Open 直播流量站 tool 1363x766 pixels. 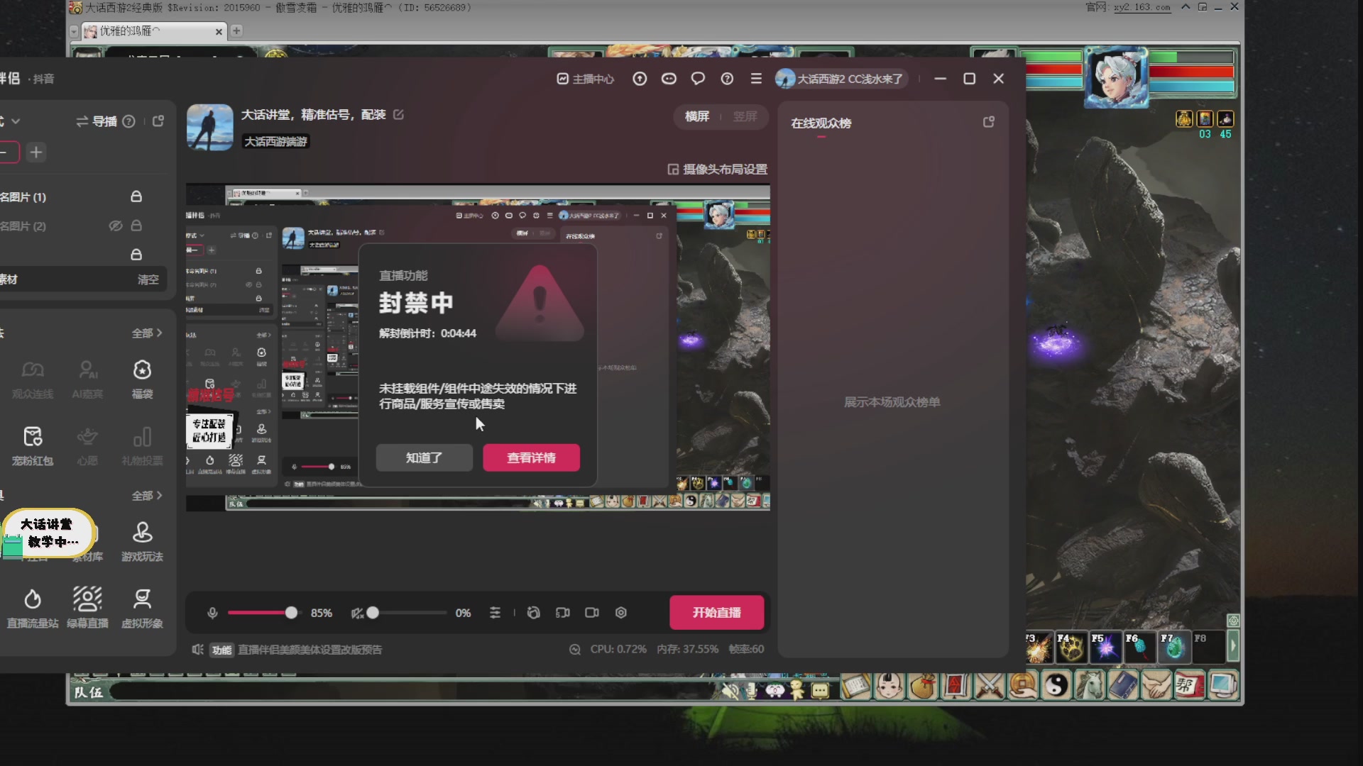[x=33, y=609]
